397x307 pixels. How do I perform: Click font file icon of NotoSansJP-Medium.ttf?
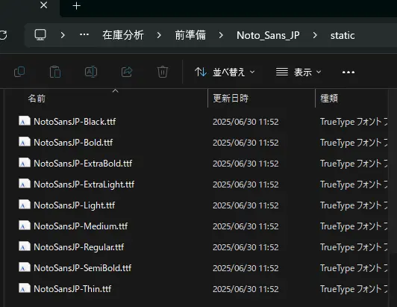click(x=25, y=226)
